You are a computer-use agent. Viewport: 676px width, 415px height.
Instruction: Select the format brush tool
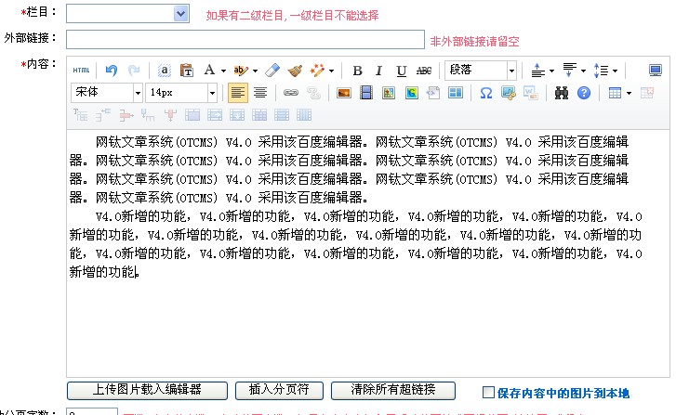295,71
